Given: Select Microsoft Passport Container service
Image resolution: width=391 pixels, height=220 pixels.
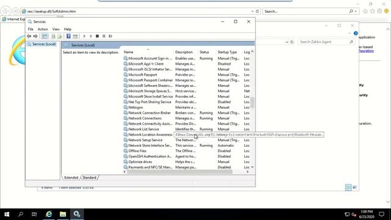Looking at the screenshot, I should [186, 80].
